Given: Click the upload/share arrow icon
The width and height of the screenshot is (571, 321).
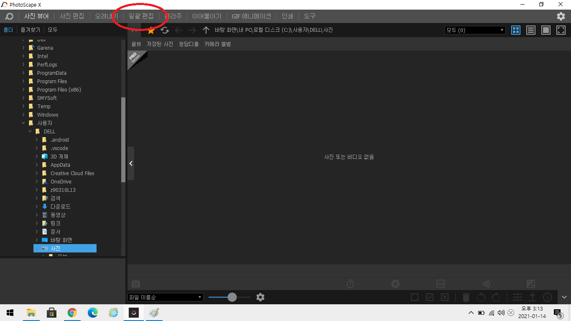Looking at the screenshot, I should click(533, 297).
